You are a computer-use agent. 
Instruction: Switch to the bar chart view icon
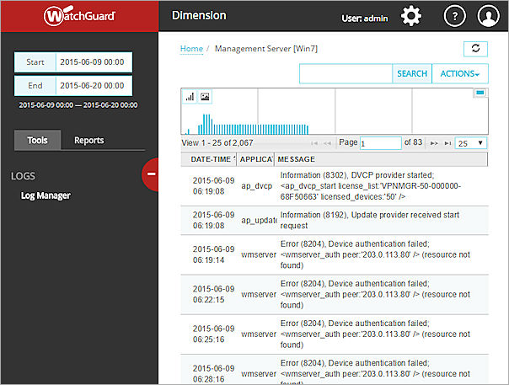[190, 97]
